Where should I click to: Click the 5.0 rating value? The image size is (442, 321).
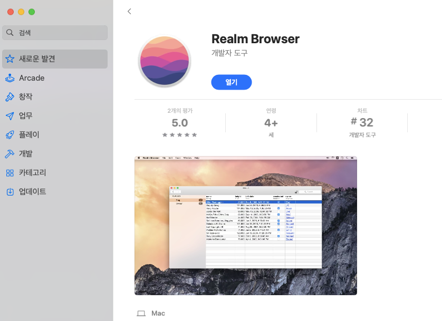point(180,123)
